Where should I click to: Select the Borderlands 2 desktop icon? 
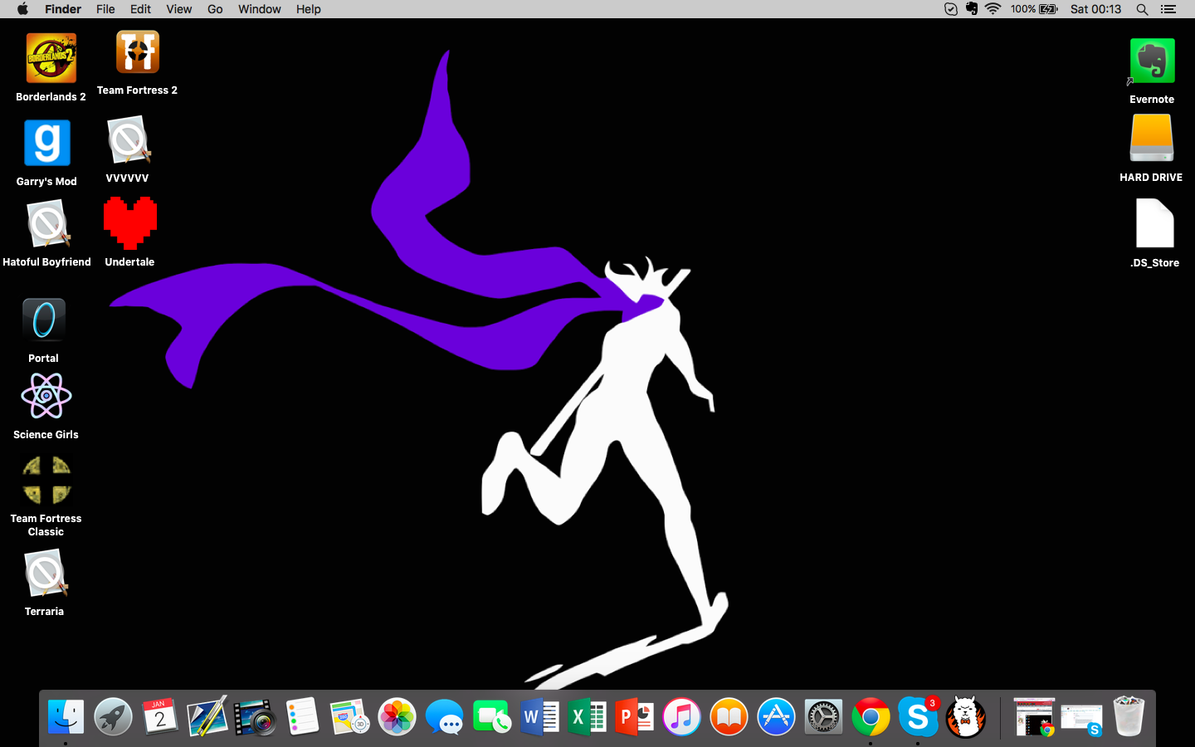point(51,59)
